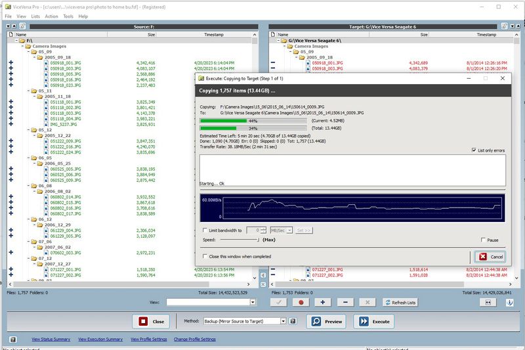Click the current file progress bar at 44%
This screenshot has width=525, height=350.
pos(253,121)
